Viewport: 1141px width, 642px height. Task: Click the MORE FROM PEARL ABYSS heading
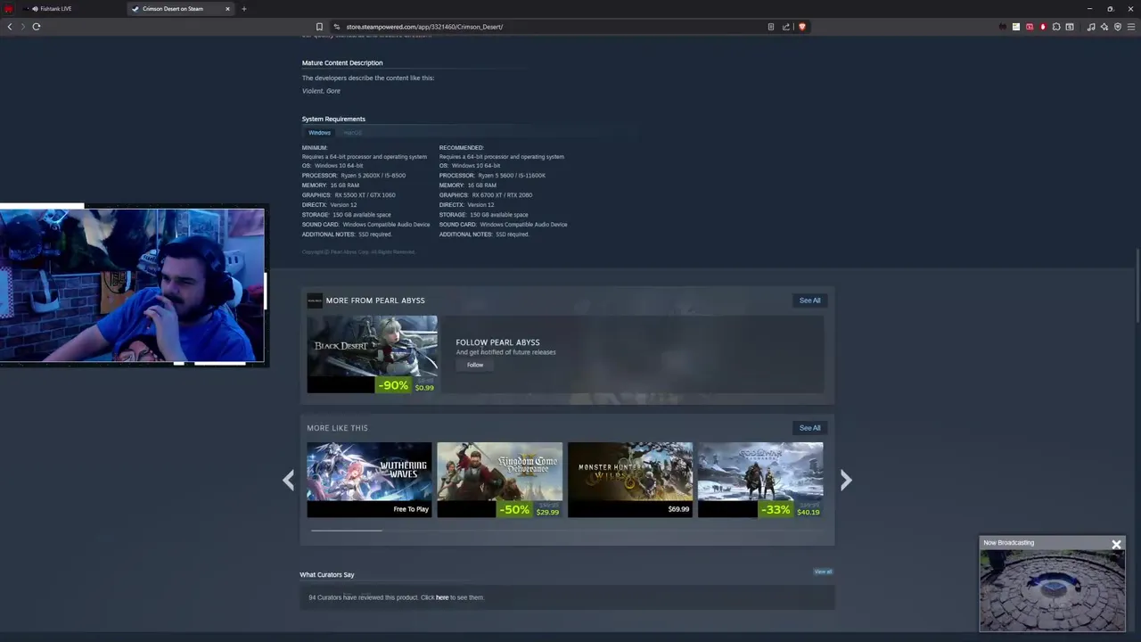[375, 300]
